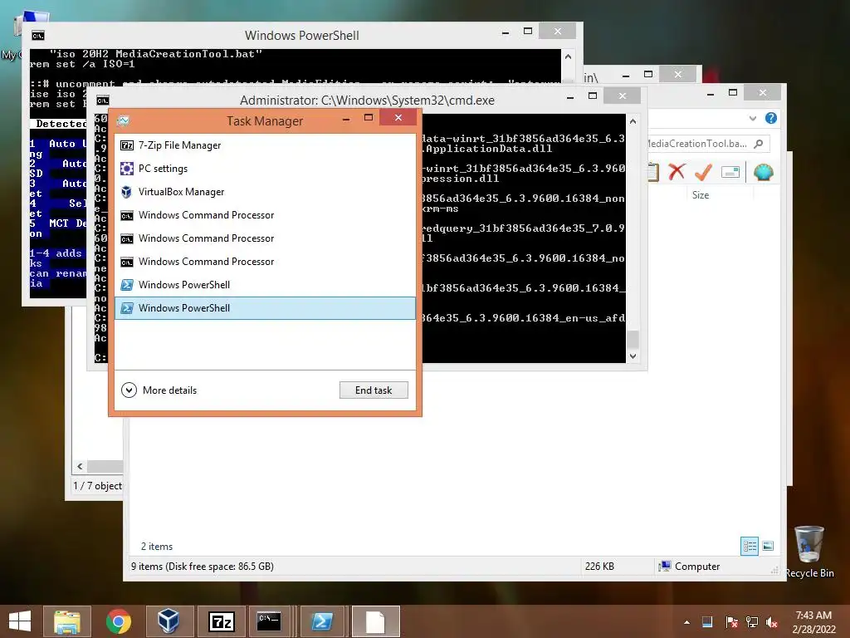This screenshot has height=638, width=850.
Task: Click scroll up arrow in PowerShell window
Action: pos(568,56)
